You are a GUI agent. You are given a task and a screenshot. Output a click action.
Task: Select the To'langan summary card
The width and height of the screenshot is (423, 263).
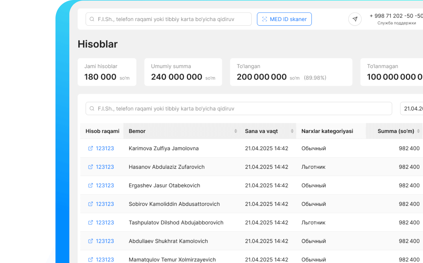point(291,72)
